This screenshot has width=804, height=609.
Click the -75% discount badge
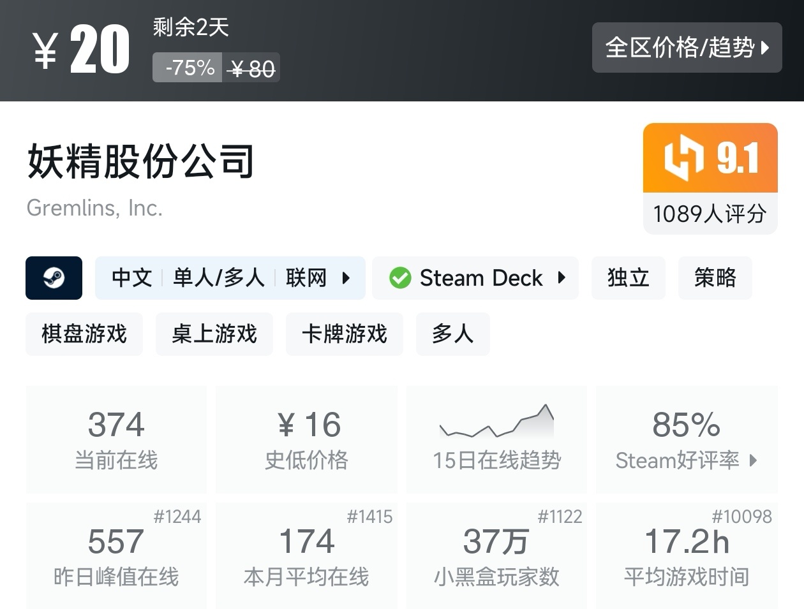(187, 68)
